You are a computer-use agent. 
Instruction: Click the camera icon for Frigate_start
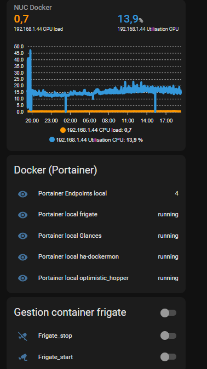(x=23, y=357)
